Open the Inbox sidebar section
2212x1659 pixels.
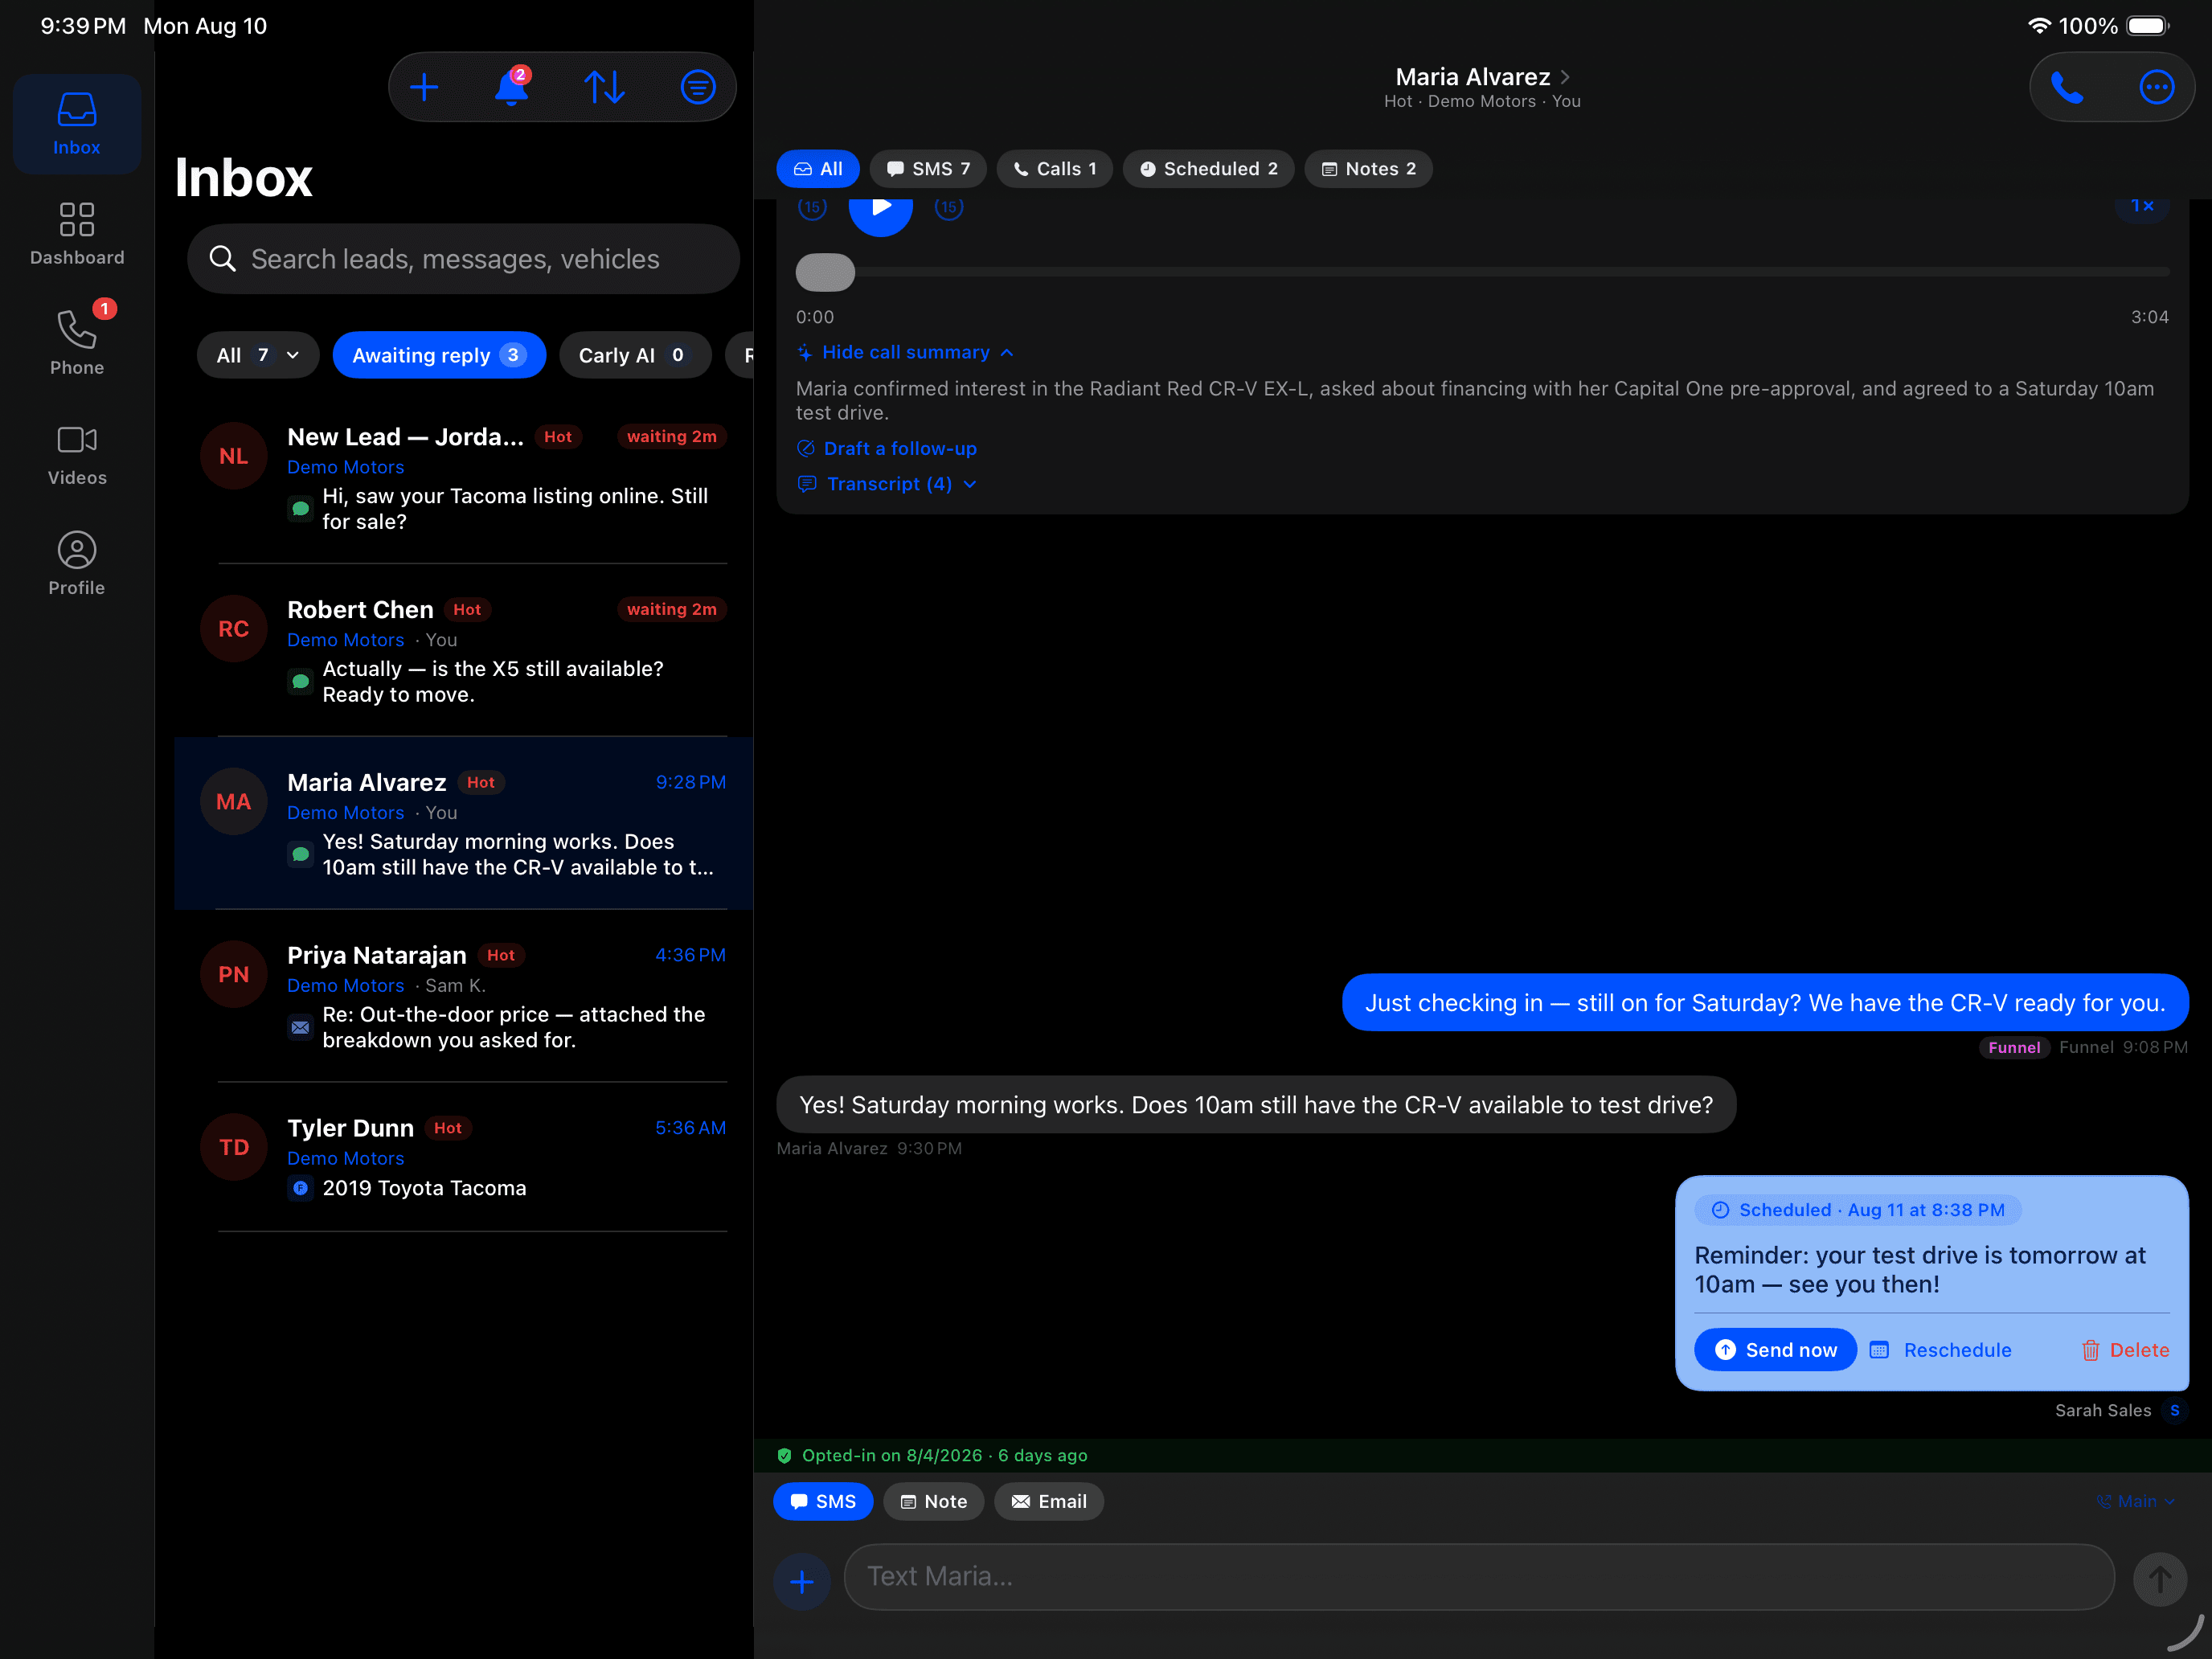click(x=77, y=124)
